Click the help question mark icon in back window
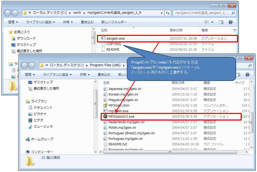This screenshot has width=257, height=172. pyautogui.click(x=230, y=22)
